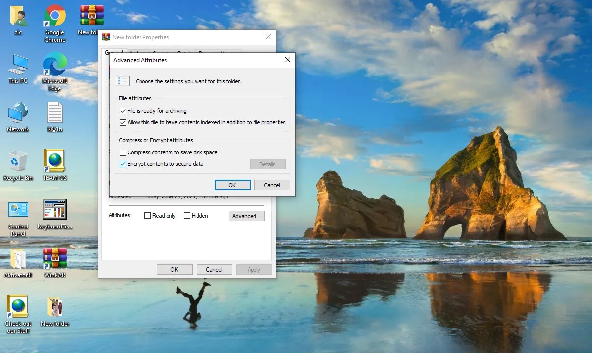
Task: Cancel the New folder Properties dialog
Action: click(x=214, y=269)
